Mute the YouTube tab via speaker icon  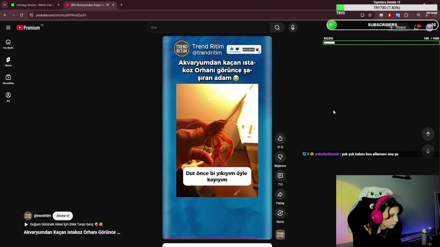pos(108,5)
